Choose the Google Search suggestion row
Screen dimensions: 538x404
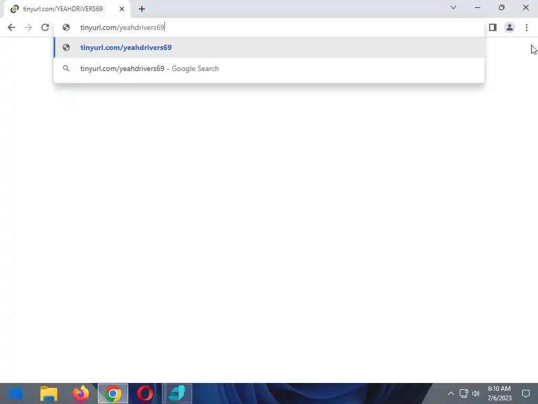[x=269, y=68]
